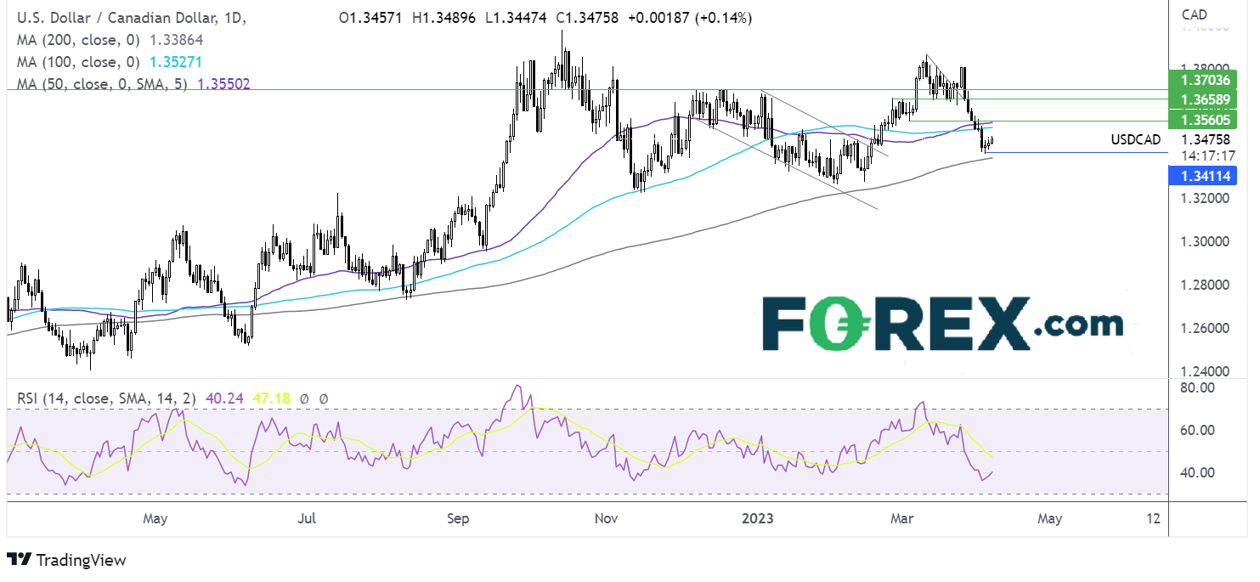
Task: Click the USDCAD current price label
Action: [1138, 139]
